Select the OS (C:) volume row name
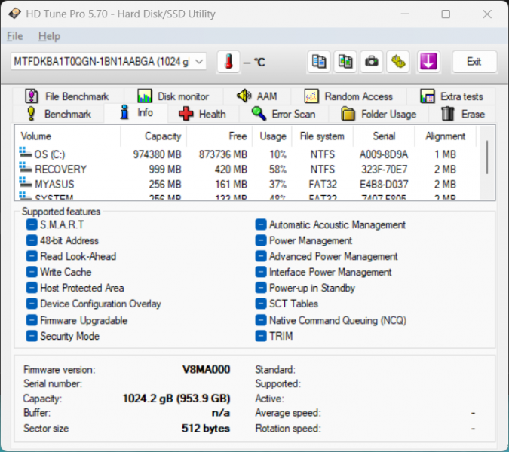 click(x=50, y=154)
